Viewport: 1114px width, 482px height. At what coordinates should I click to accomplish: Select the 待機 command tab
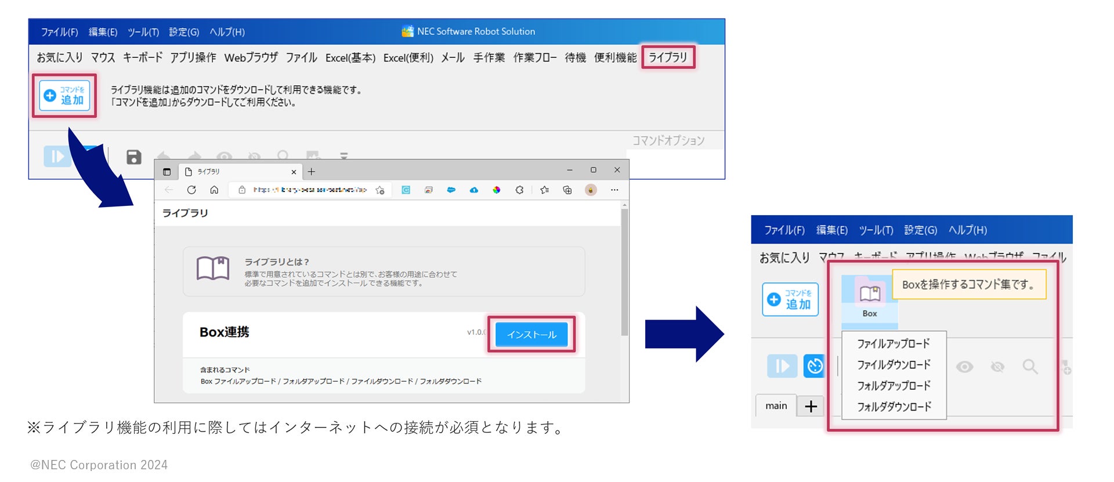[x=575, y=57]
